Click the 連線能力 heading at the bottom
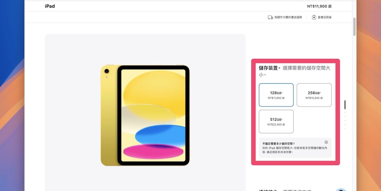Viewport: 381px width, 191px height. point(268,190)
